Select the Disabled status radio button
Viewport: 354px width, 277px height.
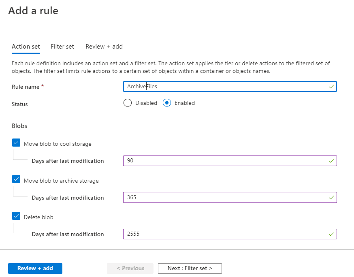tap(128, 103)
